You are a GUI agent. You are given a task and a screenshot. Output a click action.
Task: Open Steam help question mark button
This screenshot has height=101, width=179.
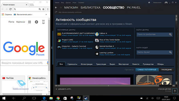pos(175,91)
